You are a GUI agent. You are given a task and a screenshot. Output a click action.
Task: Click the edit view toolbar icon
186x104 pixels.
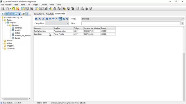coord(55,8)
